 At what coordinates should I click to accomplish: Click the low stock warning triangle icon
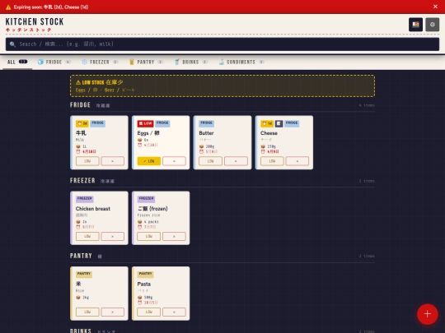tap(78, 82)
